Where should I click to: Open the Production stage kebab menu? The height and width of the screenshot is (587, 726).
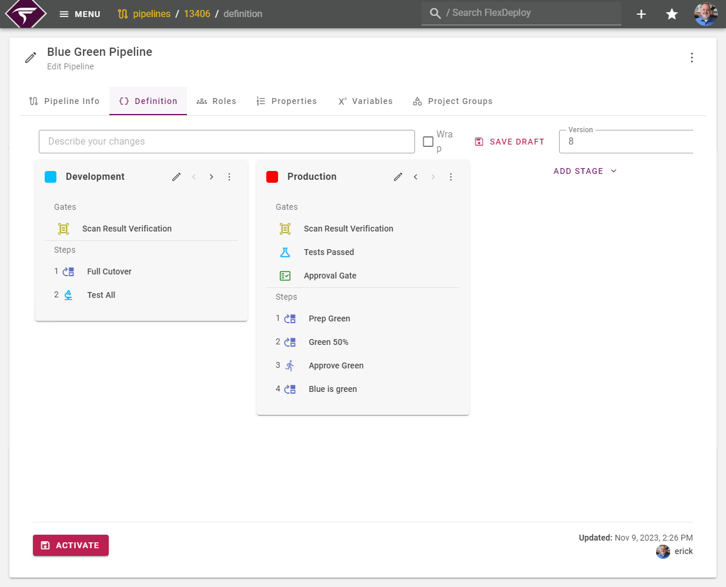click(451, 176)
